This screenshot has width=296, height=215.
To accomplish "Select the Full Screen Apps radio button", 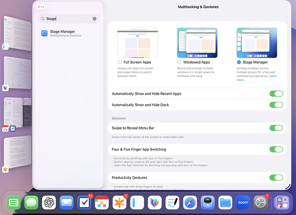I will (x=120, y=62).
